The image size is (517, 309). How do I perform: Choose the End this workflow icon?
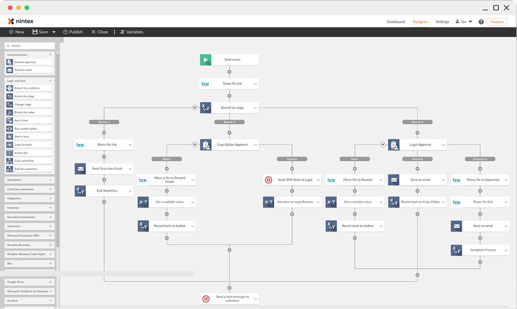point(9,168)
